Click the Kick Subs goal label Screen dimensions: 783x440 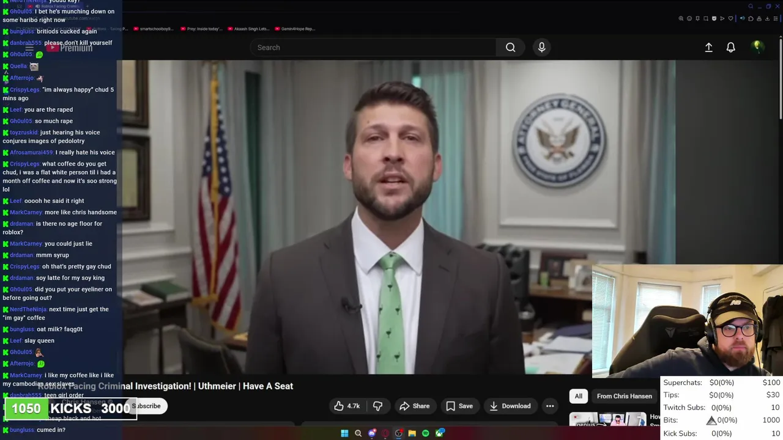coord(680,433)
